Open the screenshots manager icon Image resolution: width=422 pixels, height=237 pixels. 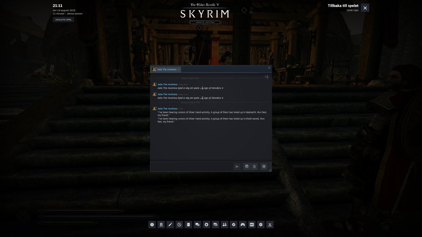pos(216,225)
